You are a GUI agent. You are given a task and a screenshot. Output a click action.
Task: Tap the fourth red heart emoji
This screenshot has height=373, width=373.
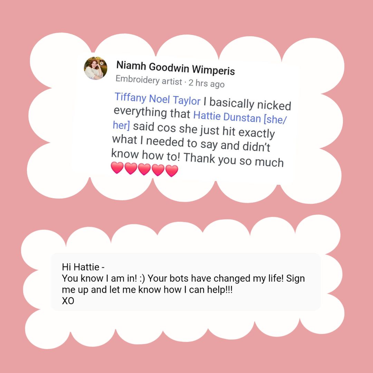(158, 170)
